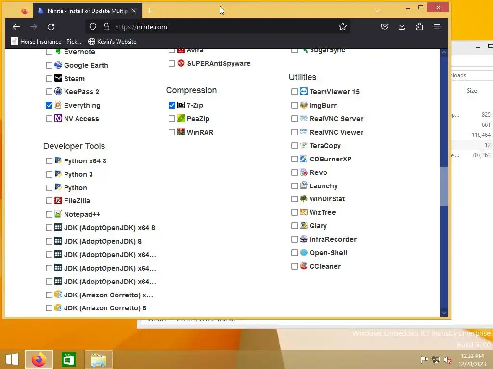
Task: Select the Launchy label
Action: [x=323, y=186]
